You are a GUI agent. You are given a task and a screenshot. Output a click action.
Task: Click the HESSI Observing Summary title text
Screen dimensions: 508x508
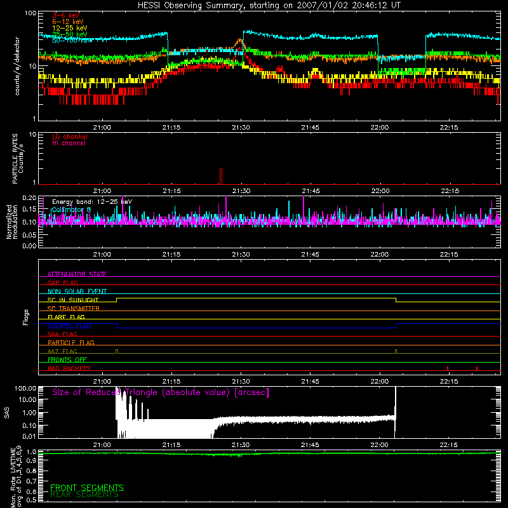pyautogui.click(x=269, y=6)
